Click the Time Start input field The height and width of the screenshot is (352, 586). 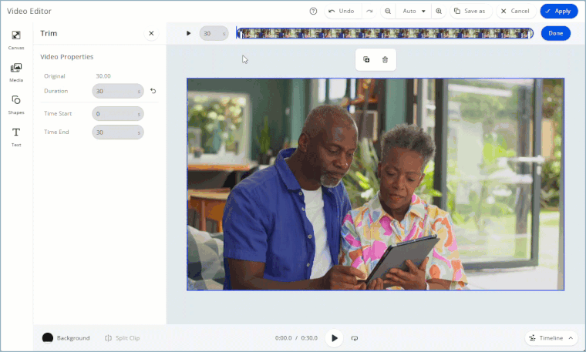coord(117,113)
